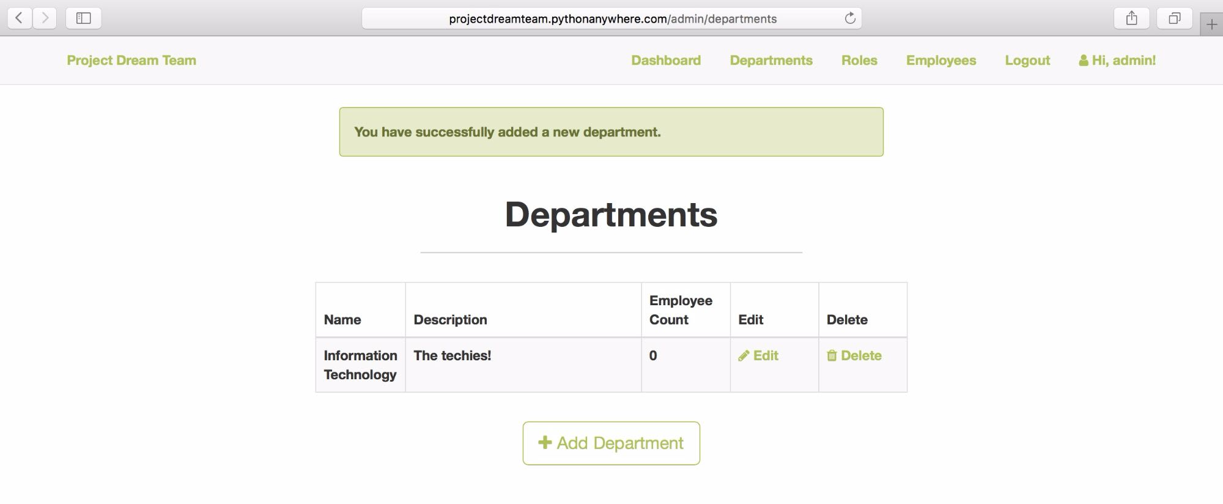Log out using the Logout nav item
This screenshot has height=504, width=1223.
coord(1027,60)
